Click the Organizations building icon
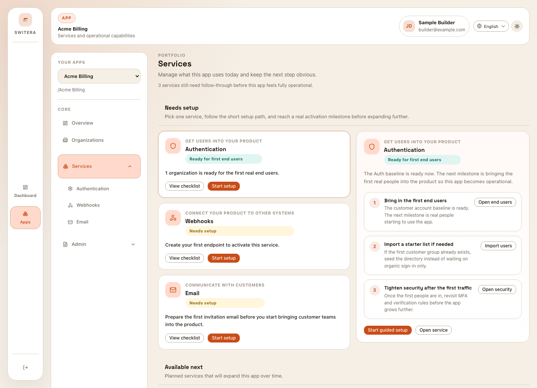The image size is (537, 388). (x=65, y=140)
